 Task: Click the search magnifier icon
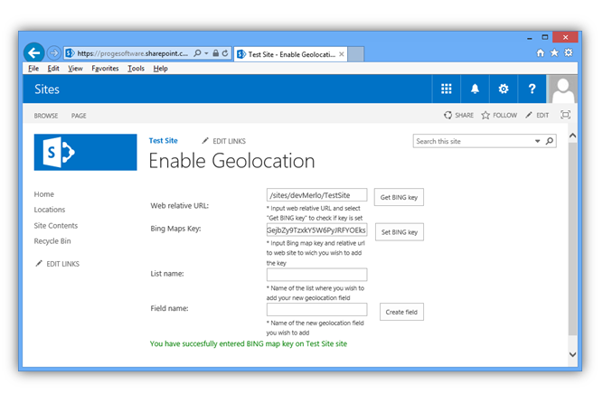[550, 141]
